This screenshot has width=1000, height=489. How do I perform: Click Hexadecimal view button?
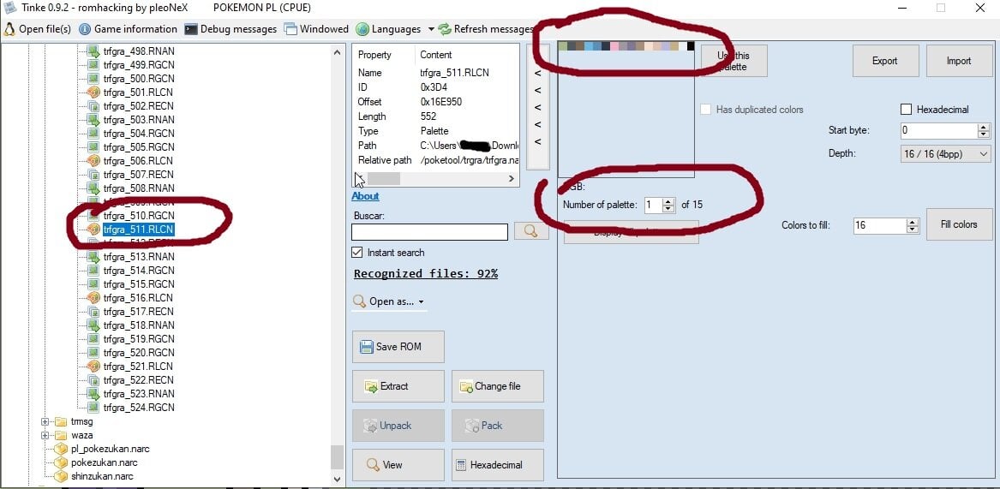(x=498, y=465)
